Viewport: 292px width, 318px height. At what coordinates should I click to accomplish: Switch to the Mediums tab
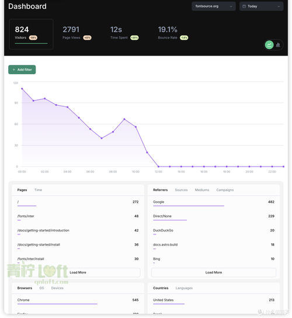202,190
